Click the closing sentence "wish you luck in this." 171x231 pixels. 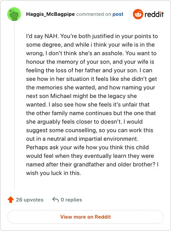tap(53, 173)
